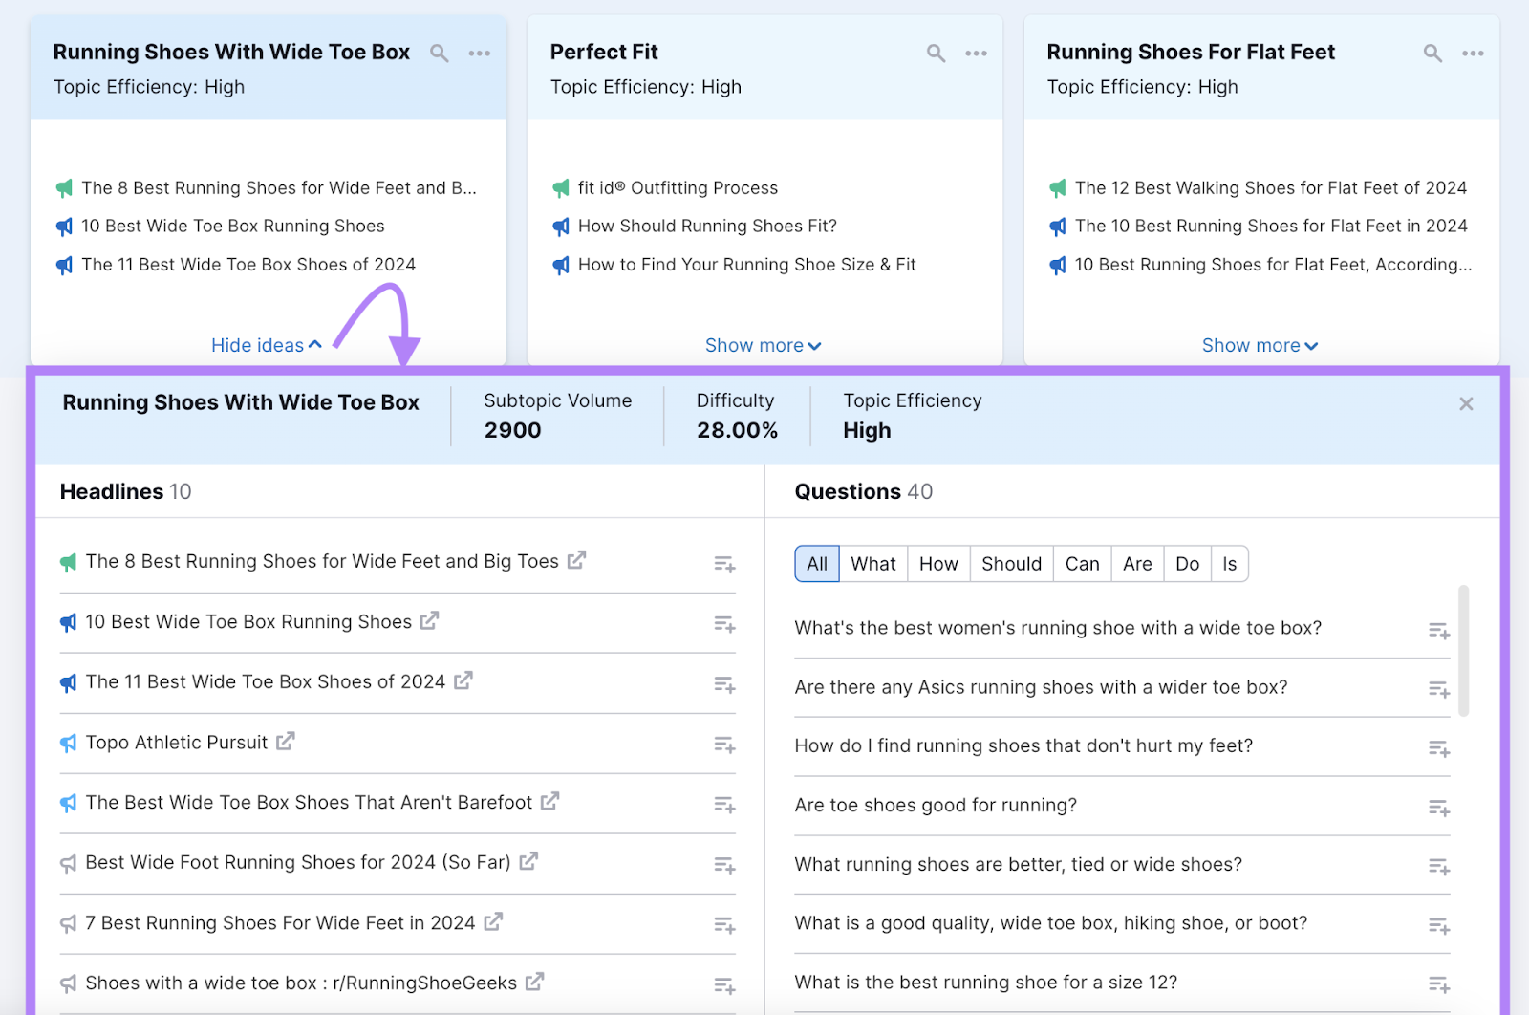Image resolution: width=1529 pixels, height=1015 pixels.
Task: Click the add-to-list icon for 10 Best Wide Toe Box Running Shoes
Action: pyautogui.click(x=723, y=624)
